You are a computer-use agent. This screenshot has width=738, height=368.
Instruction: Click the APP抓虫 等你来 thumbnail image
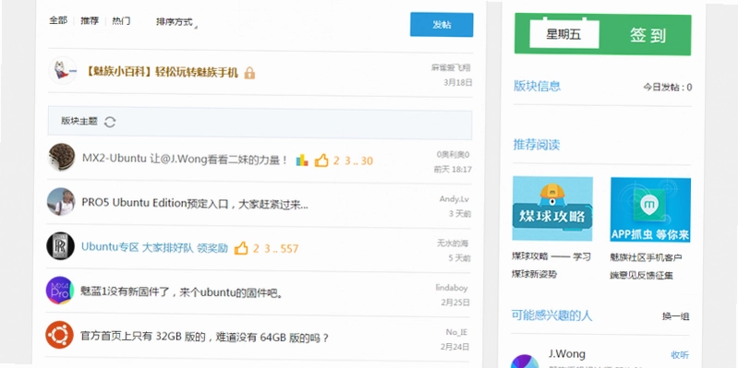coord(650,209)
